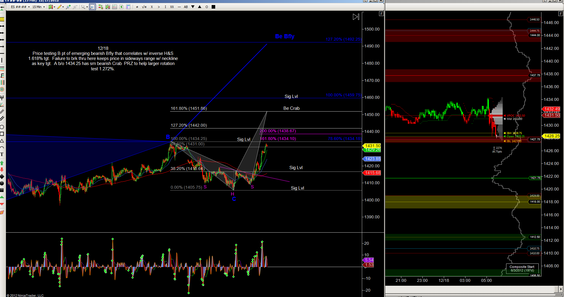Expand the 15 Min interval dropdown
The width and height of the screenshot is (564, 297).
[x=38, y=7]
